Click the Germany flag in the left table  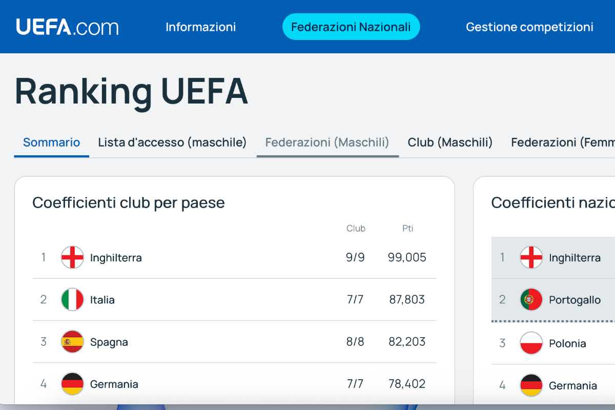(72, 384)
